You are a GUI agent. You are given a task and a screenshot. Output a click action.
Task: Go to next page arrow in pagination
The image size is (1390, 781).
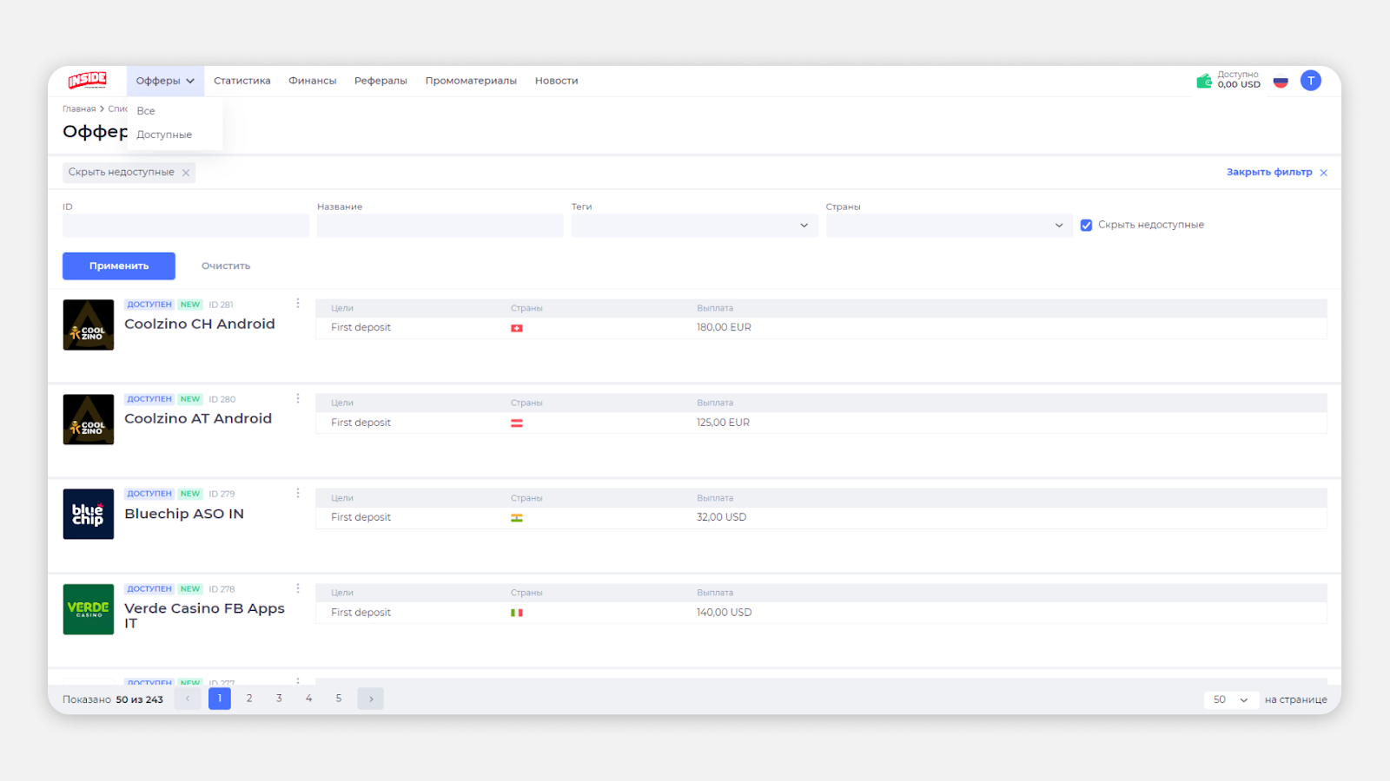(x=371, y=699)
